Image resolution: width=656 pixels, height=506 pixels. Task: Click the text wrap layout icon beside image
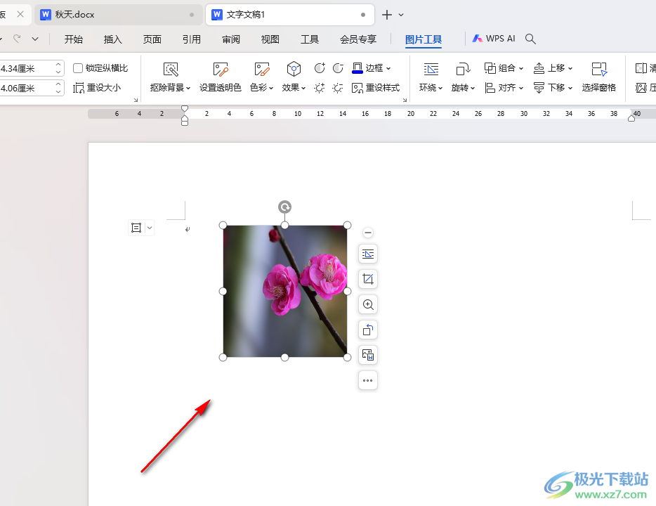(368, 254)
